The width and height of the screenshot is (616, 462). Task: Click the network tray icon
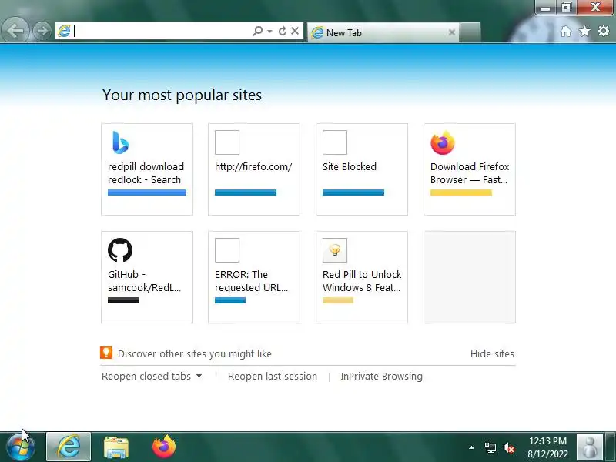coord(490,447)
